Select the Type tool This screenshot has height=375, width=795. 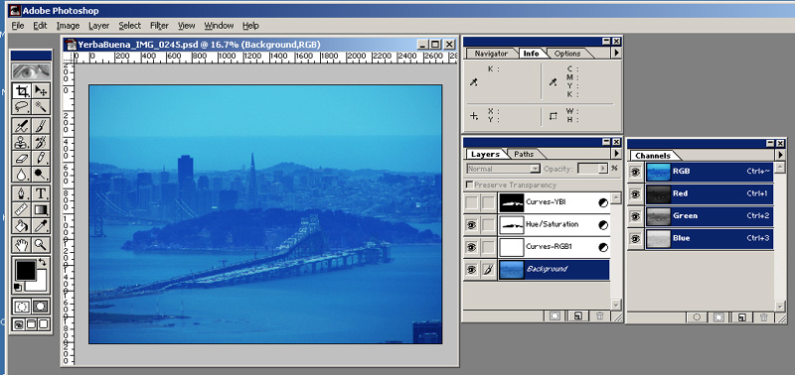pos(41,193)
